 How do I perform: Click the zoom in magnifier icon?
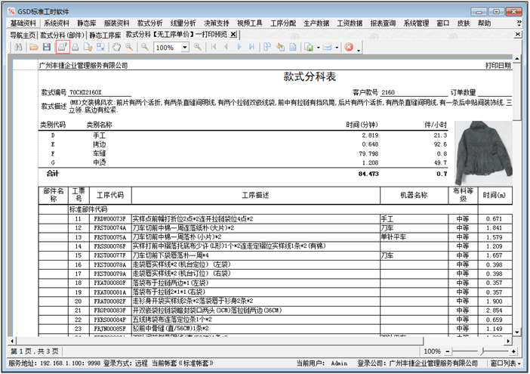tap(198, 47)
